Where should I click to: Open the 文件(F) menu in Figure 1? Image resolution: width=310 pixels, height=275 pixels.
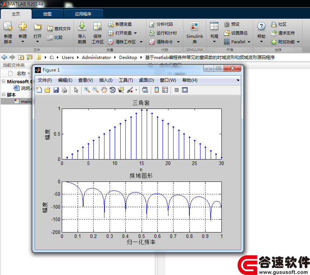pyautogui.click(x=45, y=80)
